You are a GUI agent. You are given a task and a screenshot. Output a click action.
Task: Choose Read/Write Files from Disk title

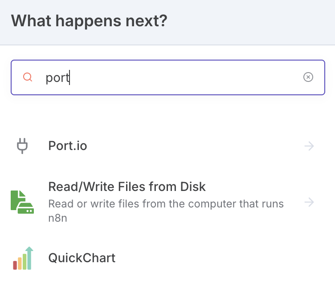tap(127, 187)
